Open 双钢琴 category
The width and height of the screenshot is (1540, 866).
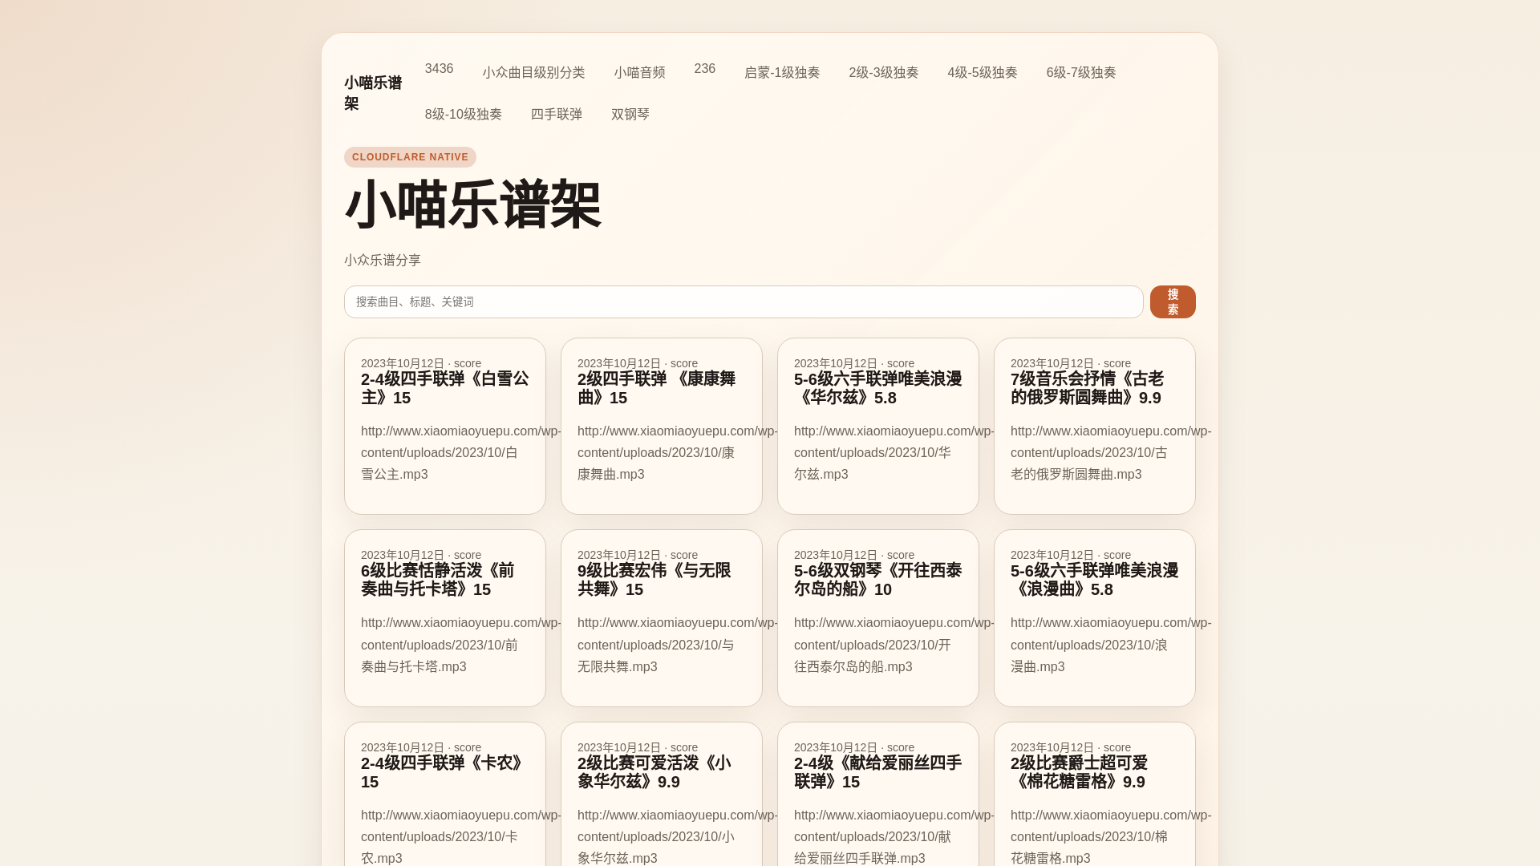630,115
